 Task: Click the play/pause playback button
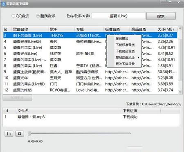9,134
